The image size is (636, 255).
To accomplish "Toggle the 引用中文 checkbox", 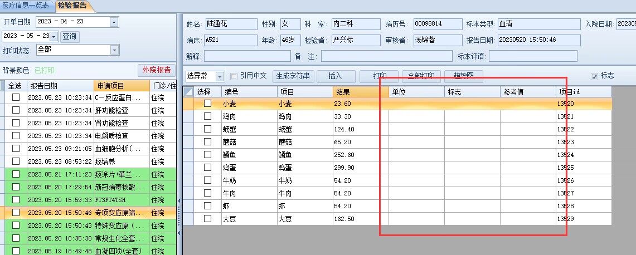I will pos(234,76).
